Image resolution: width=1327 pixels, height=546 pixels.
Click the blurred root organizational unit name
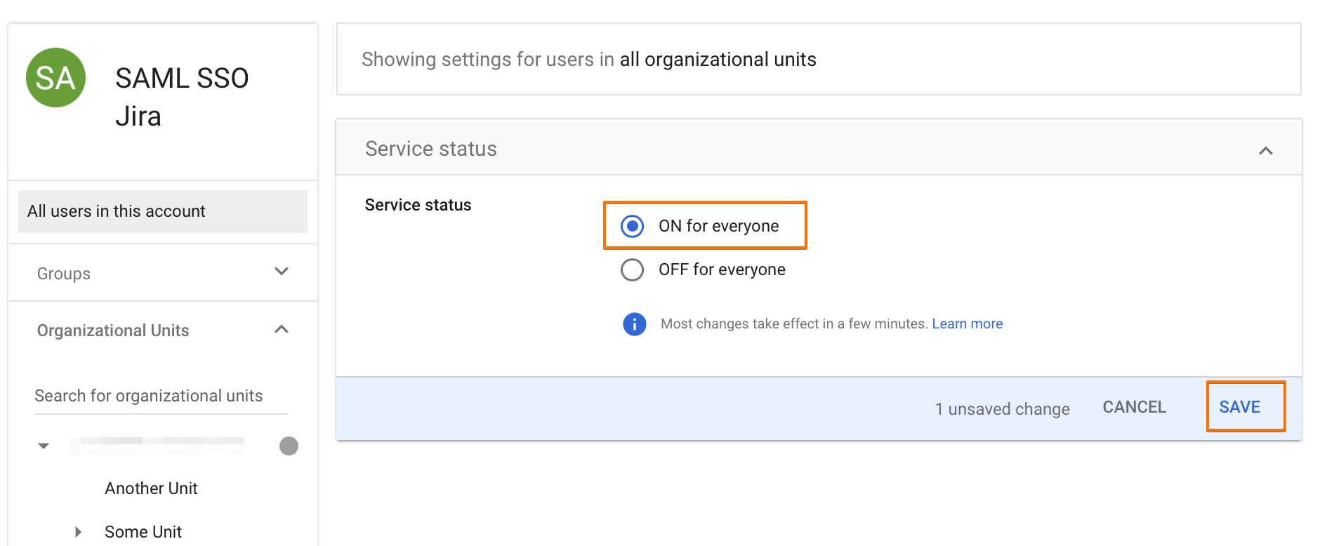157,446
